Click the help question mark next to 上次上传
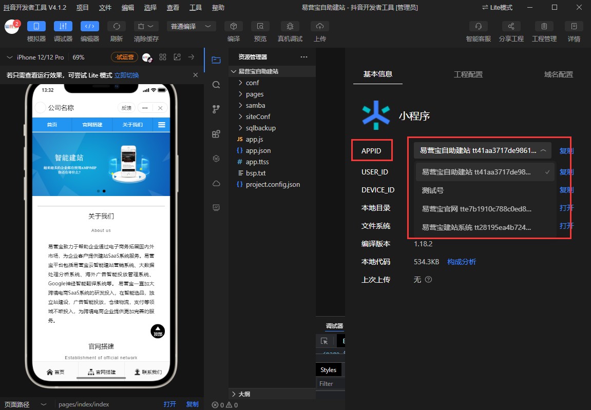The image size is (591, 410). (x=429, y=280)
